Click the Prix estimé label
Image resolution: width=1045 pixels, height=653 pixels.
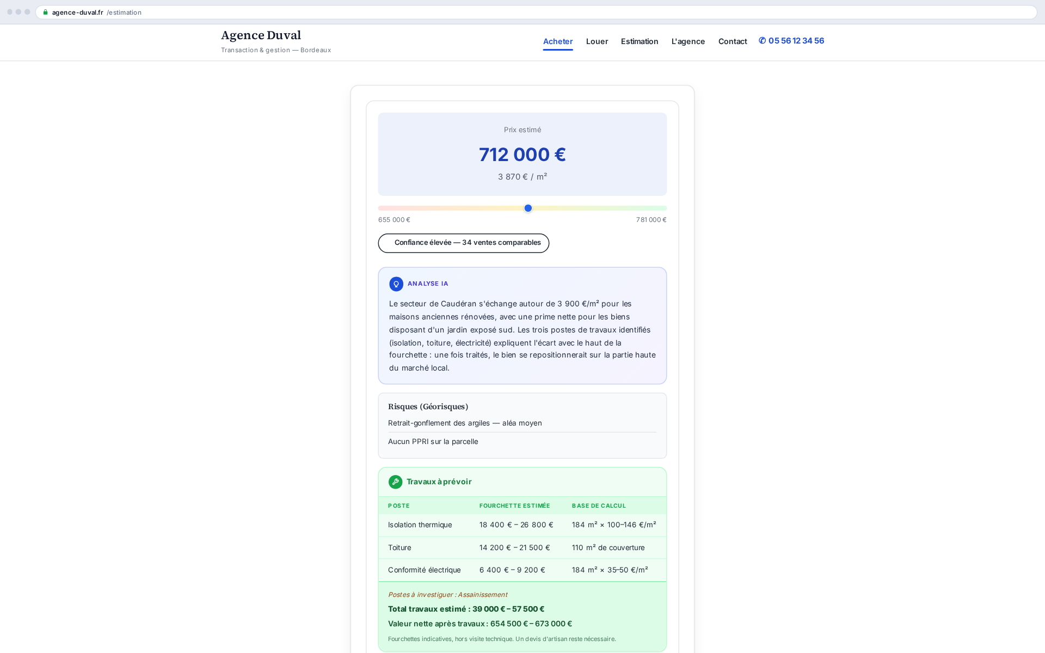pos(522,130)
